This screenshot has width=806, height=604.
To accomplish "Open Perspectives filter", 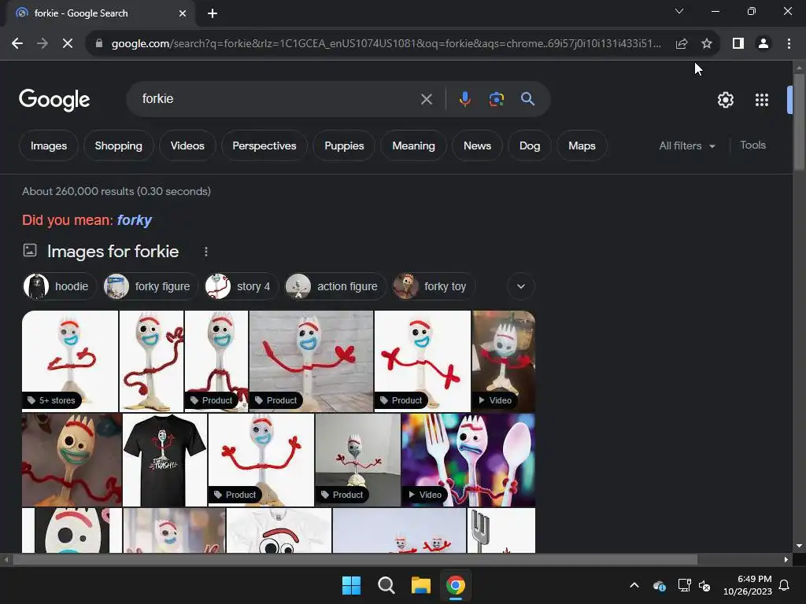I will 264,145.
